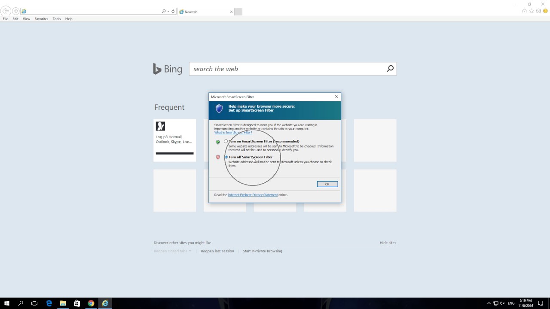The width and height of the screenshot is (550, 309).
Task: Click the Internet Explorer taskbar icon
Action: [x=105, y=303]
